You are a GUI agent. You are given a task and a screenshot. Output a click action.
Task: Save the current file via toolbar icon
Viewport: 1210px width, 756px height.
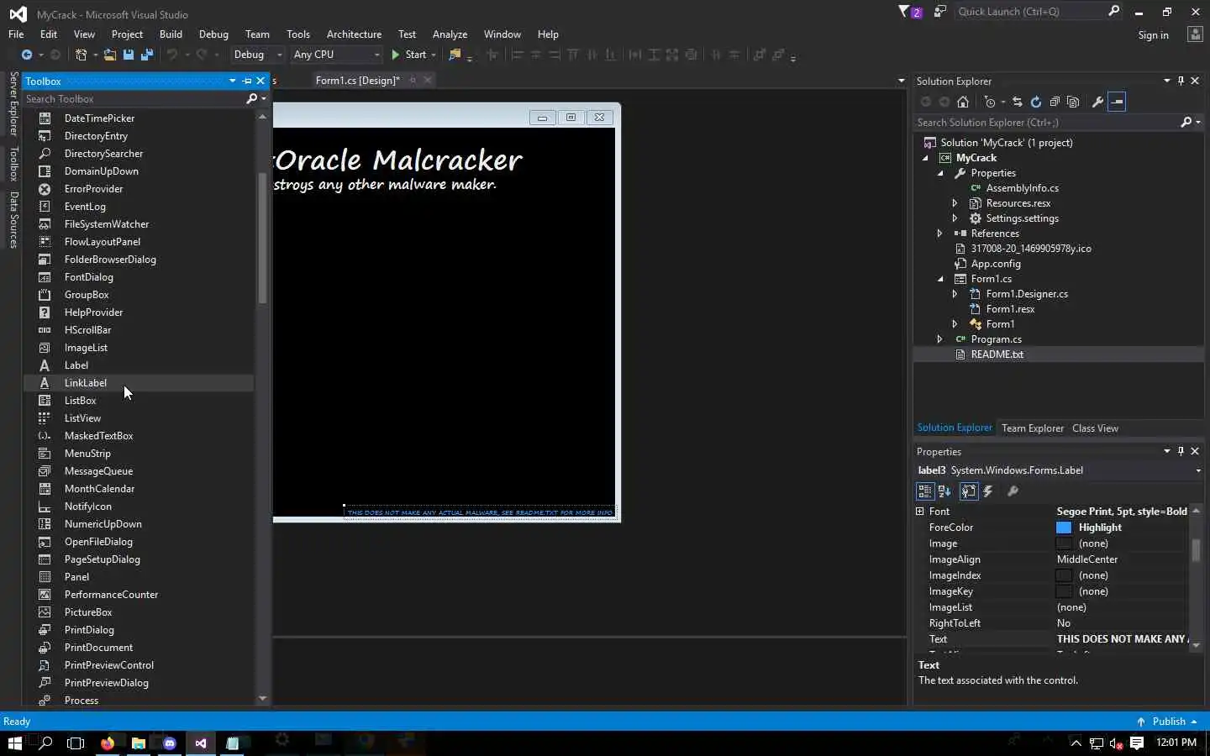129,55
